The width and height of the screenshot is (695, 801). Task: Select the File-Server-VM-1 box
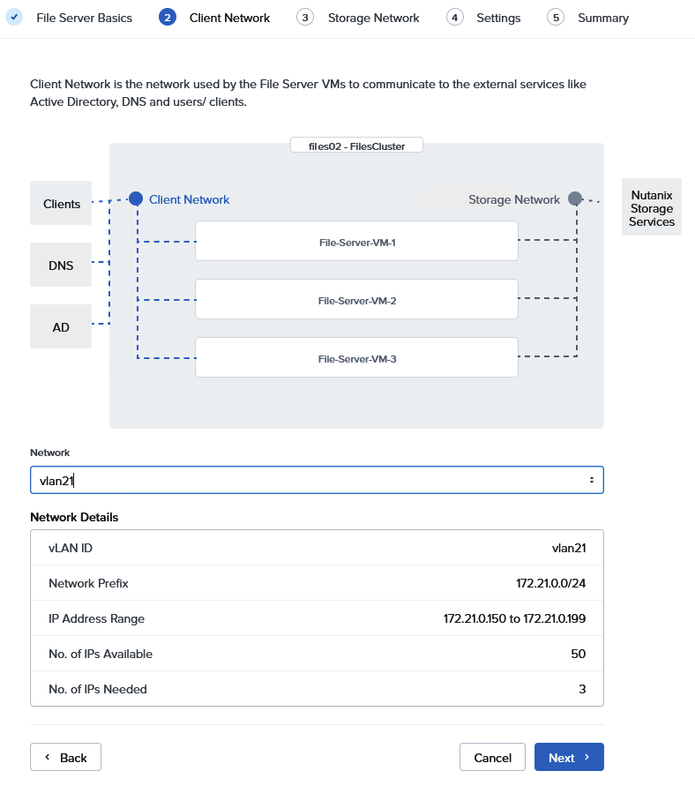coord(356,242)
